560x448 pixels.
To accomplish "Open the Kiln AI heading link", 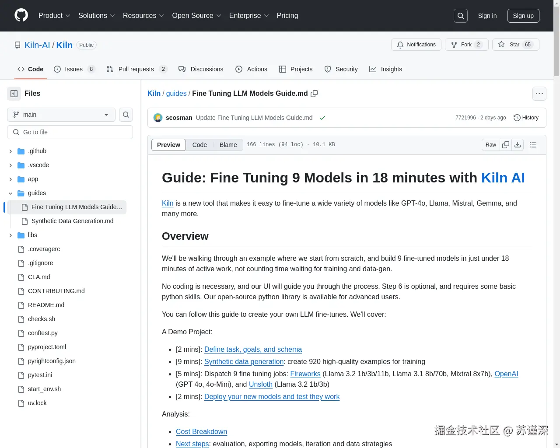I will click(503, 178).
